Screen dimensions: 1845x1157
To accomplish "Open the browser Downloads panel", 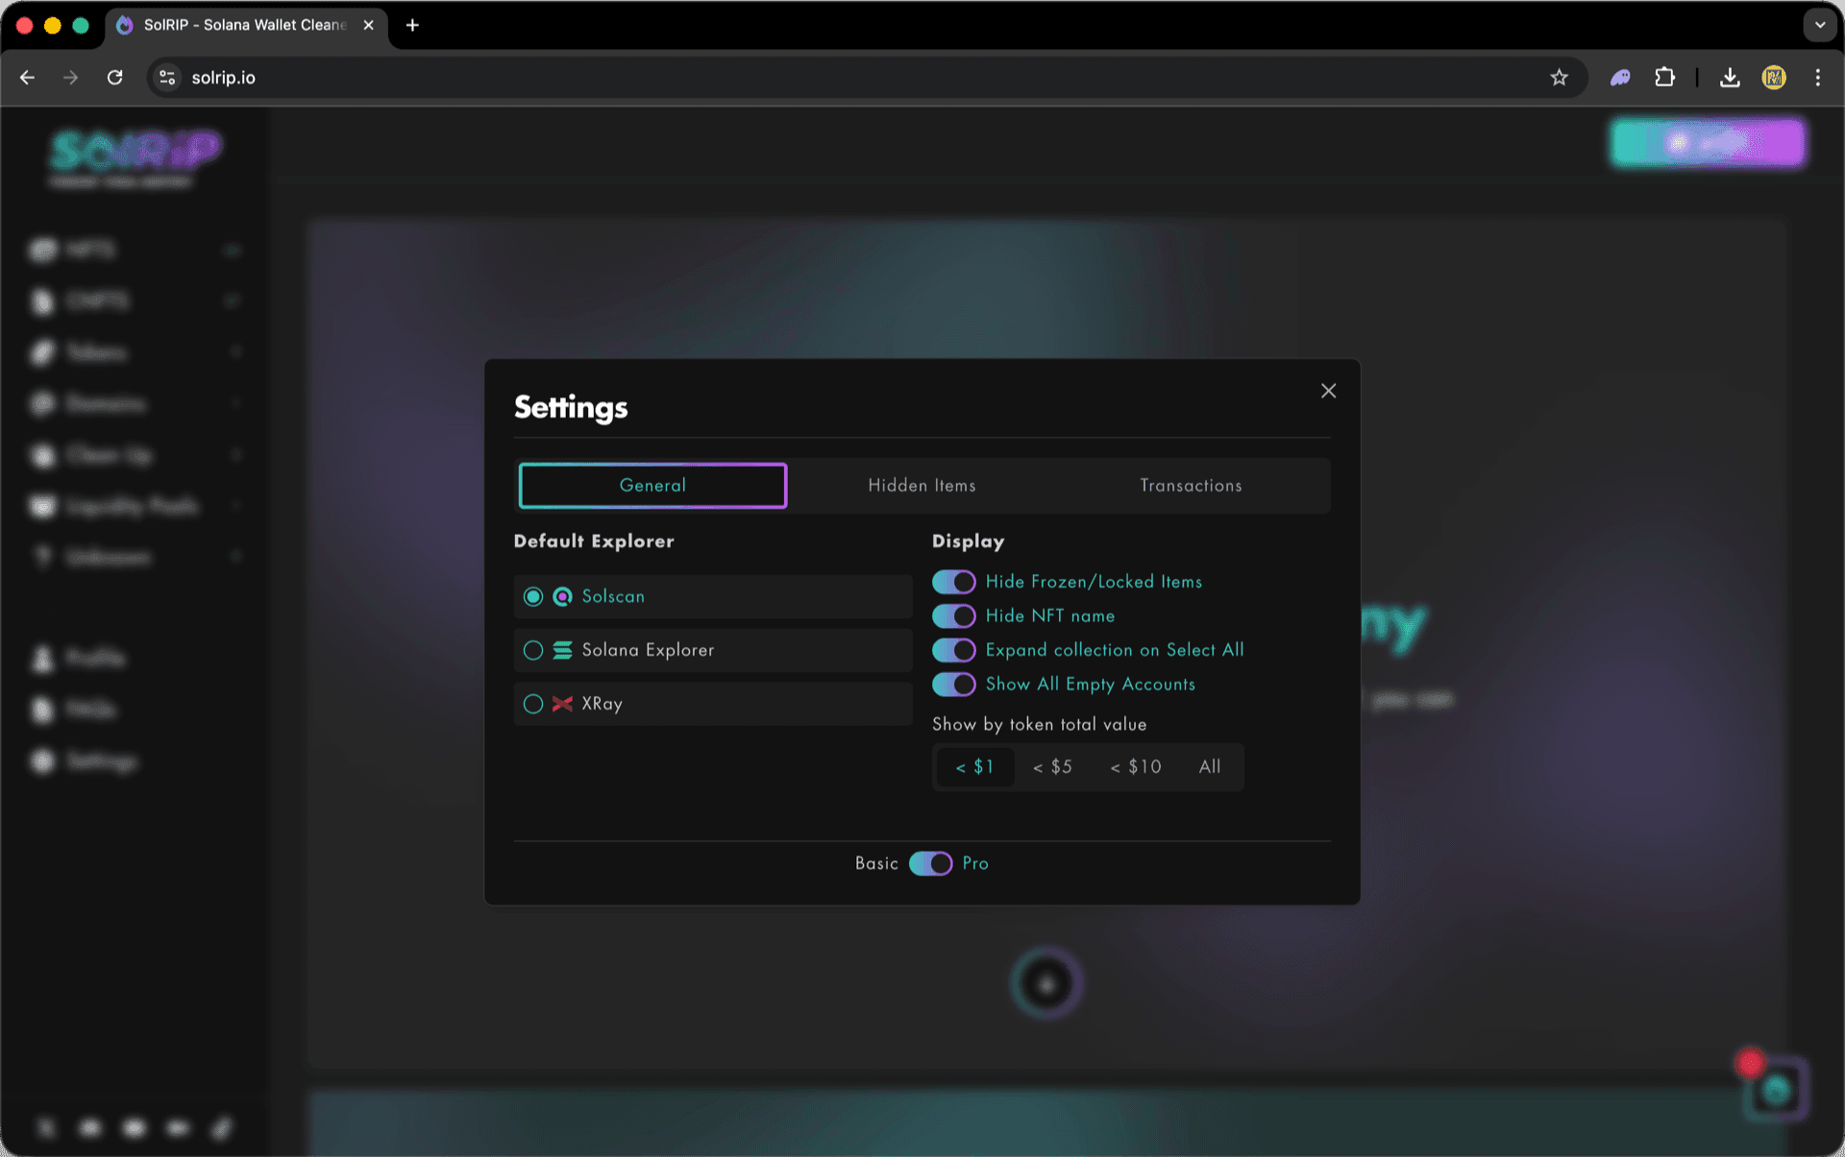I will pos(1730,78).
